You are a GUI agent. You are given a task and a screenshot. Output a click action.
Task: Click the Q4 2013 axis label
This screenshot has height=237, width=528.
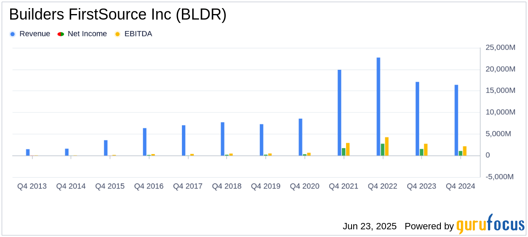point(32,186)
